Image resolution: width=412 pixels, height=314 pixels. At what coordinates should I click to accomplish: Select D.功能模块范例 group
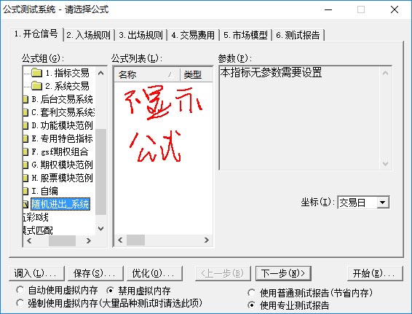(62, 126)
